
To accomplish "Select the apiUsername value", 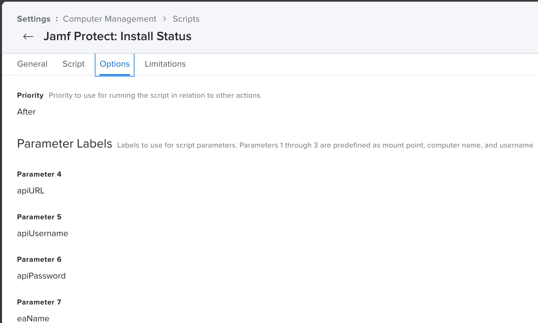I will (42, 233).
